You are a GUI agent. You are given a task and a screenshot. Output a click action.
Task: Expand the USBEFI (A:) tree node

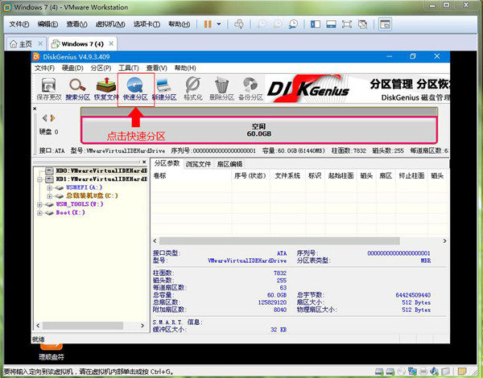coord(49,187)
